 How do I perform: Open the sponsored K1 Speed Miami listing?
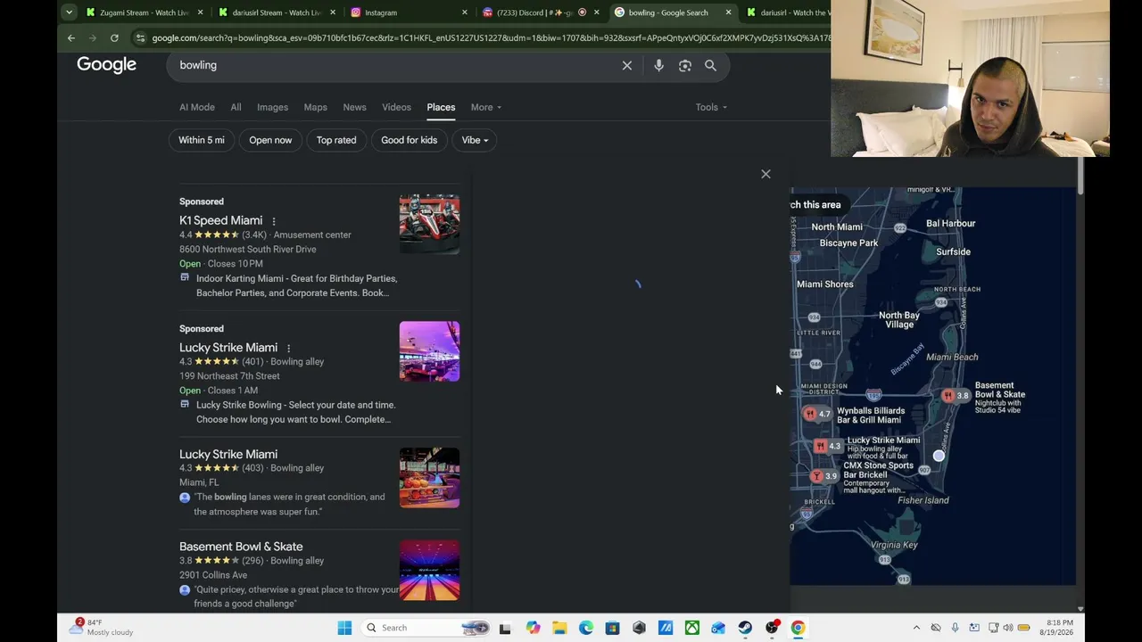tap(220, 220)
